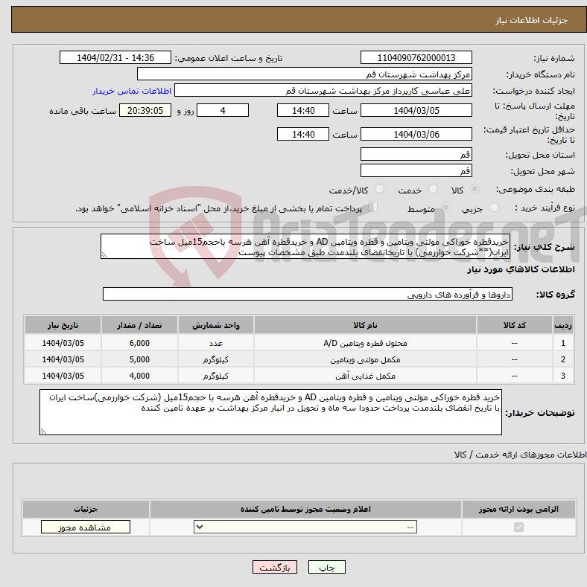Viewport: 587px width, 587px height.
Task: Click the resize handle of description textarea
Action: point(104,255)
